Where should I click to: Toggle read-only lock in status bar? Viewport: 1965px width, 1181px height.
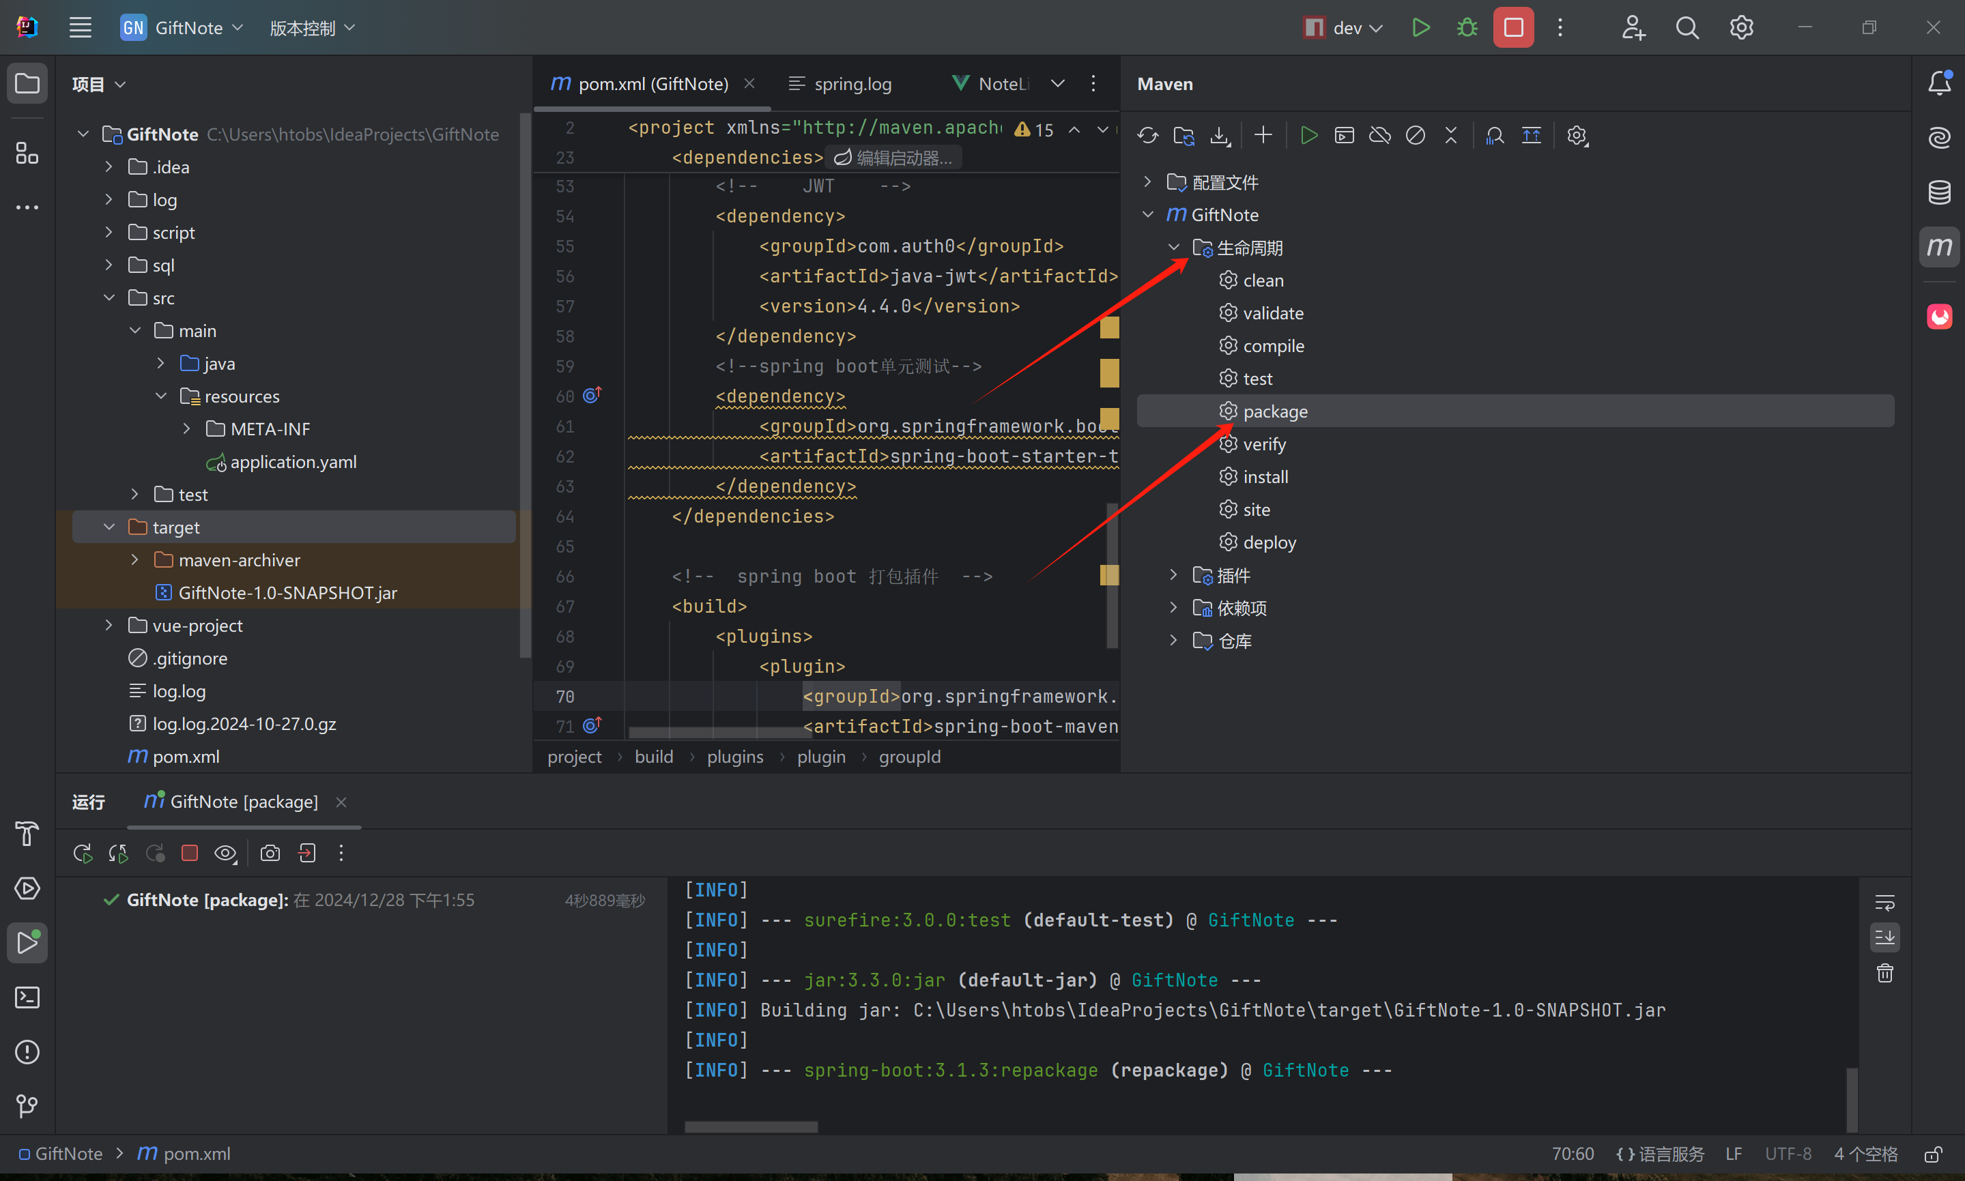coord(1934,1154)
